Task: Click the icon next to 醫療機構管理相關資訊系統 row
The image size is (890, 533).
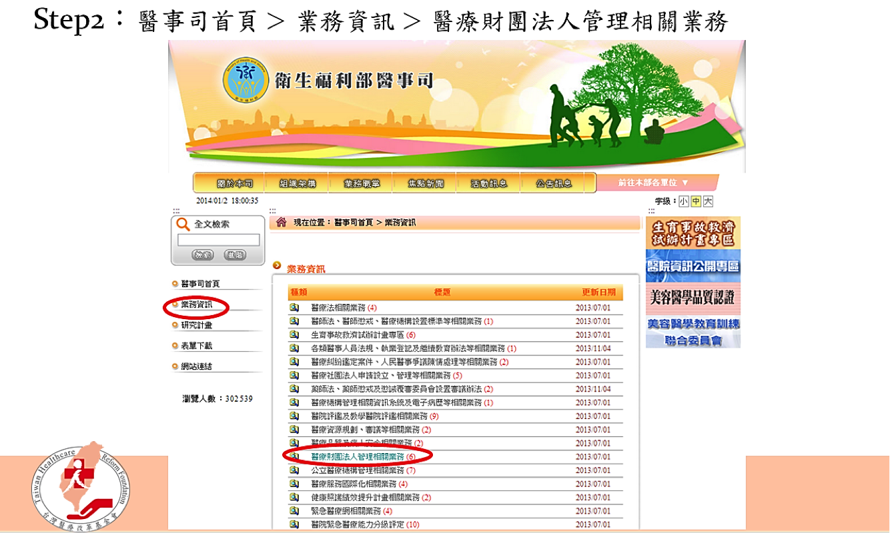Action: click(x=294, y=402)
